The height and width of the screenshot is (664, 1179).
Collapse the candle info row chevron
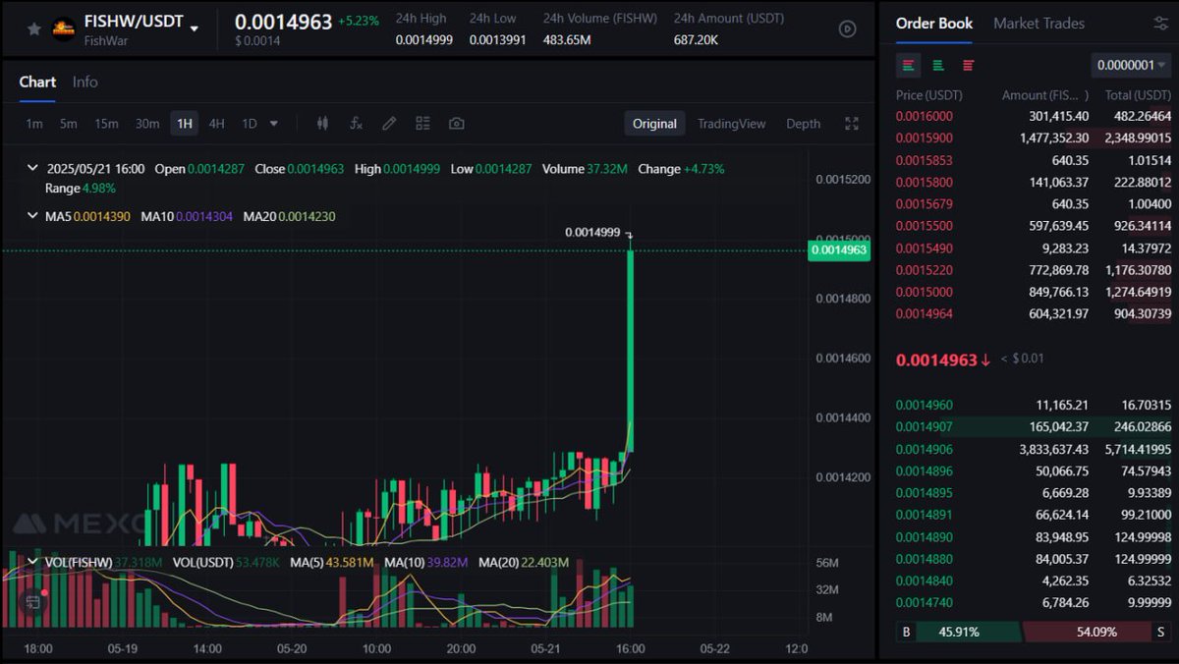coord(32,169)
